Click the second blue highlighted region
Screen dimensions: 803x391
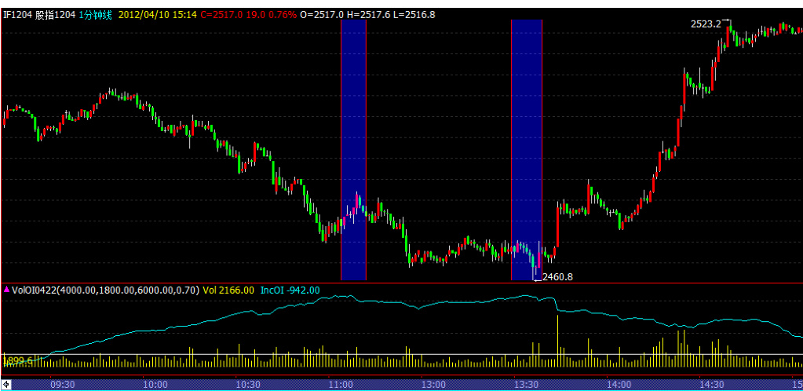tap(526, 149)
